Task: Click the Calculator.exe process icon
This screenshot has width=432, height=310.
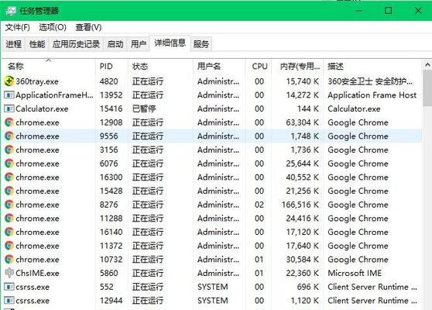Action: pos(9,108)
